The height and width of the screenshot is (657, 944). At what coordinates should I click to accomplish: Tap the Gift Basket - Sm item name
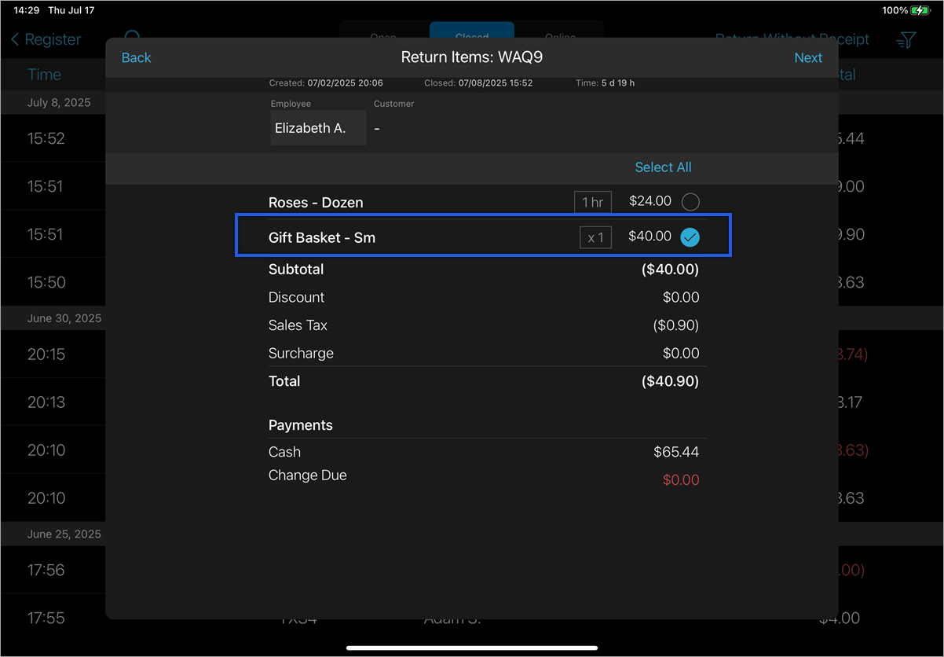[322, 237]
